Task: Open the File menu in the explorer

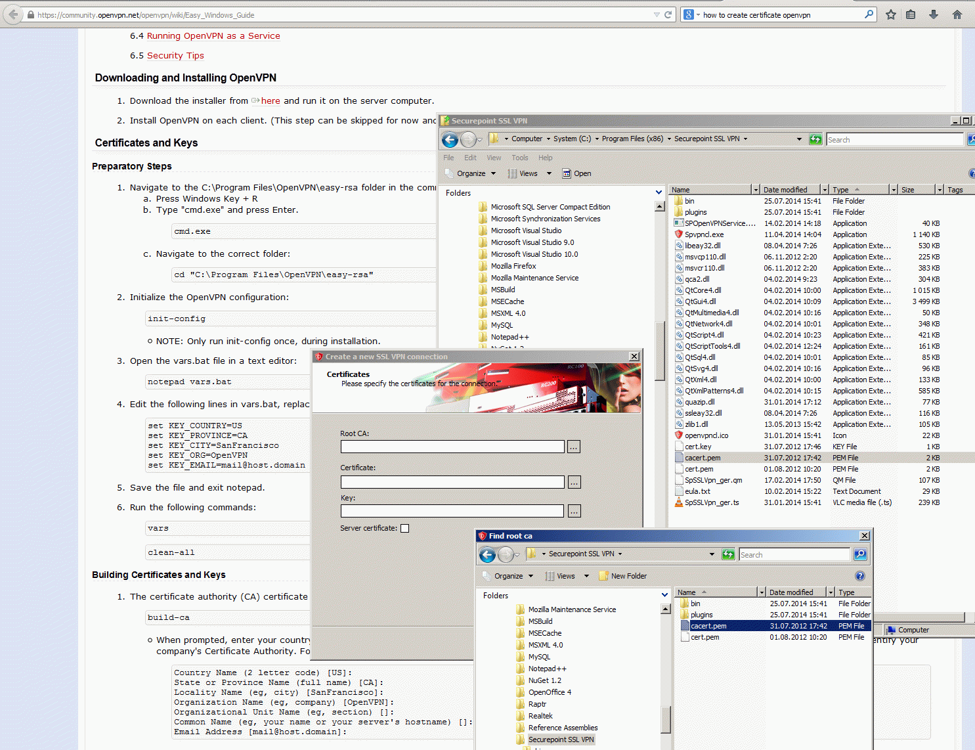Action: tap(448, 158)
